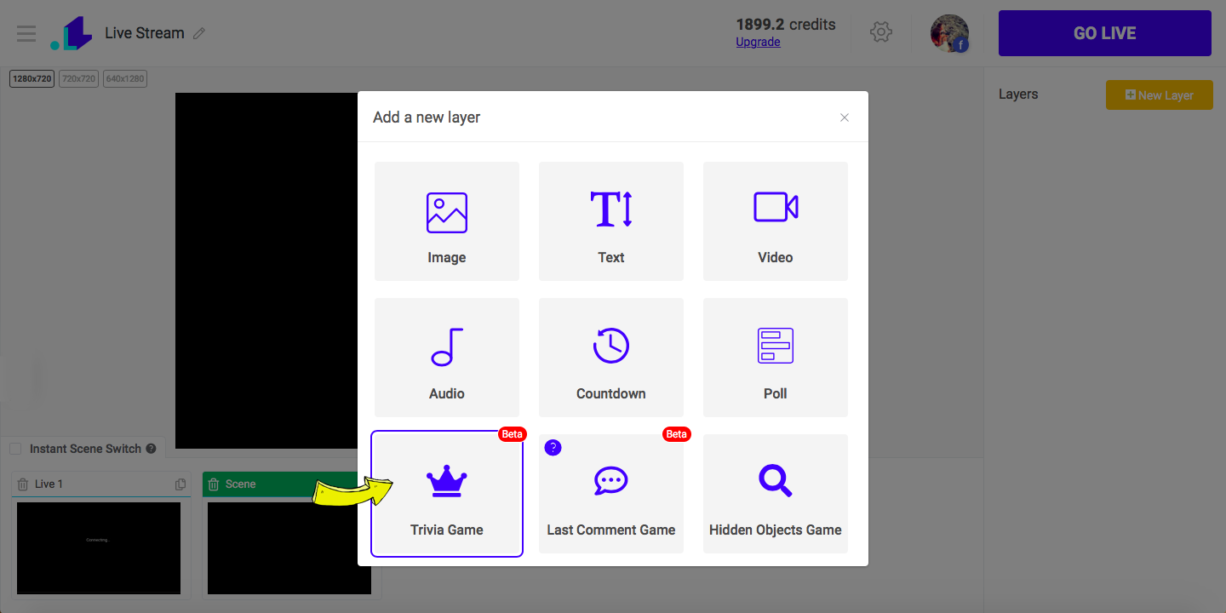Select the 1280x720 resolution
The width and height of the screenshot is (1226, 613).
[32, 78]
